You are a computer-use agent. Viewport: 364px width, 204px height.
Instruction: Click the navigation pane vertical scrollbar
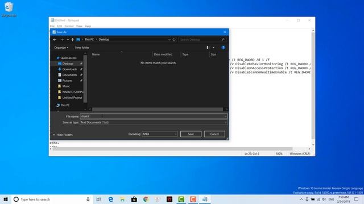click(85, 79)
